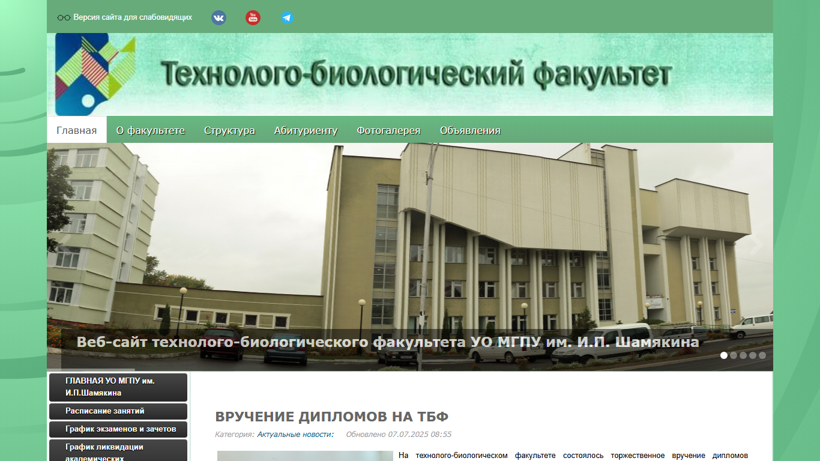Screen dimensions: 820x461
Task: Open the VK social network icon
Action: coord(219,17)
